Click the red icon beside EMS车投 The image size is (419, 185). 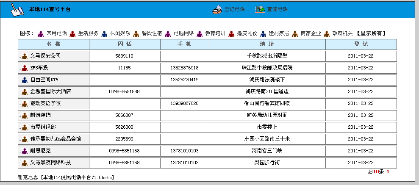pyautogui.click(x=25, y=68)
